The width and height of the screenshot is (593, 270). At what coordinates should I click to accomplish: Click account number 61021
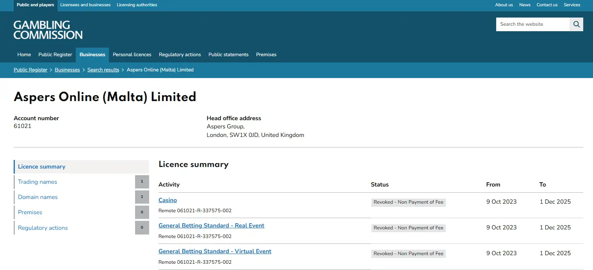pos(23,126)
